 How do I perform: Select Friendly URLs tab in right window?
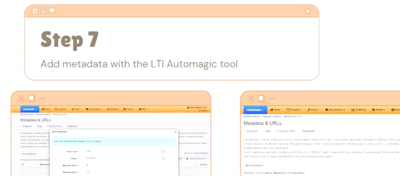(286, 131)
